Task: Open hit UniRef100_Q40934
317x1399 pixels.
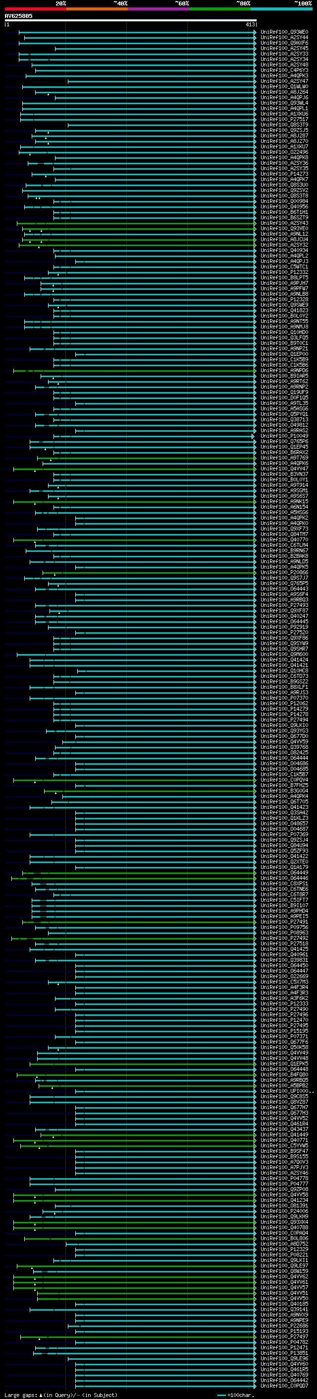Action: [284, 250]
